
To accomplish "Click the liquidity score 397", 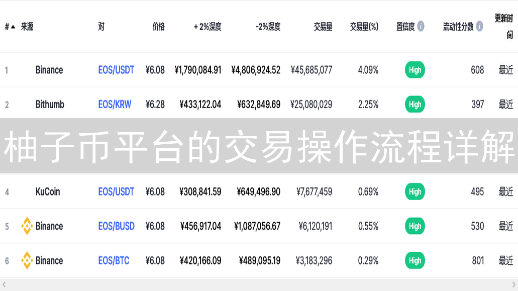I will (x=478, y=105).
